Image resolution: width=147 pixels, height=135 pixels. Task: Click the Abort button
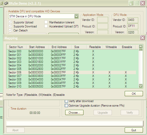(15, 130)
